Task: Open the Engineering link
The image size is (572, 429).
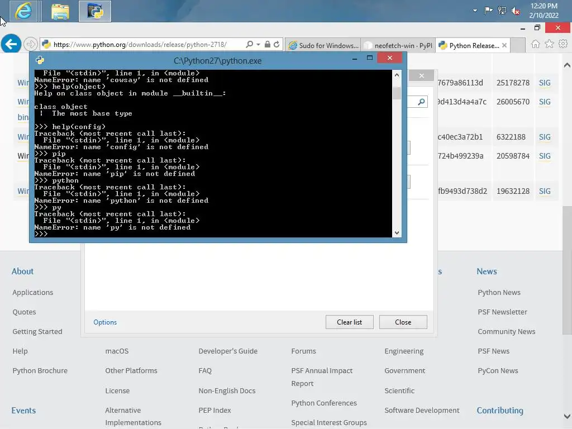Action: point(404,351)
